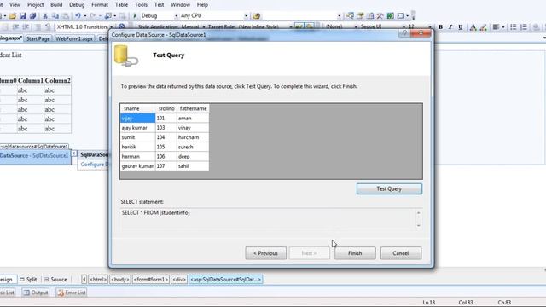Click the Save All icon
This screenshot has width=546, height=307.
(32, 15)
